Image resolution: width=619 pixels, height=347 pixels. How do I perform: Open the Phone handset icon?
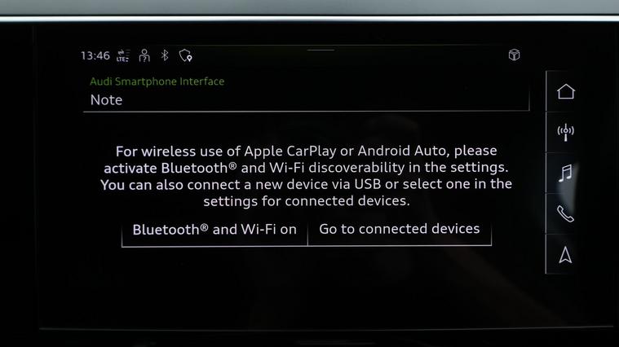[x=565, y=213]
